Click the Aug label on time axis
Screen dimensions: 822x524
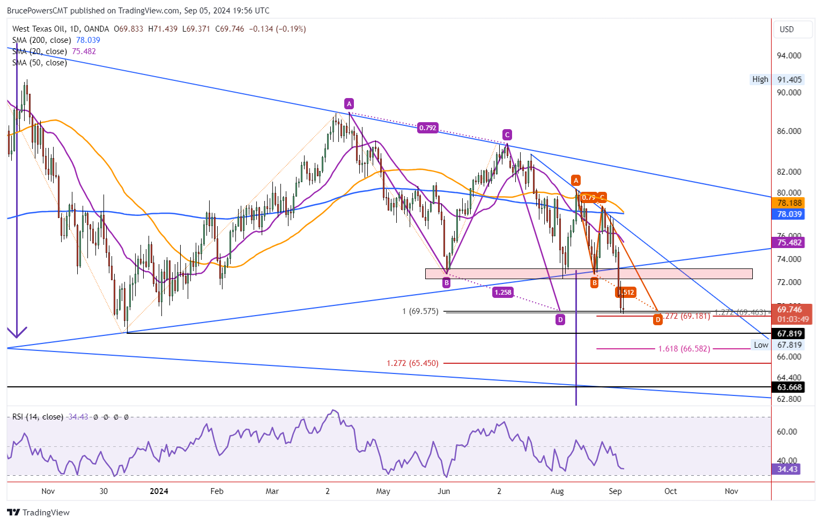pos(557,491)
